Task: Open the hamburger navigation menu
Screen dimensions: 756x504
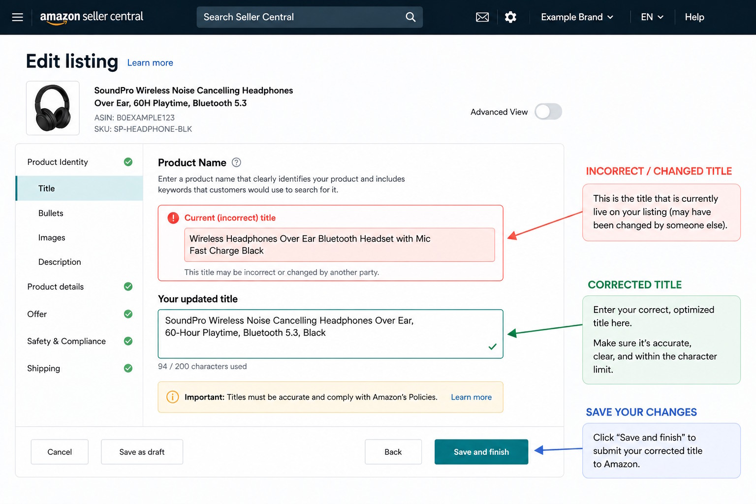Action: [18, 17]
